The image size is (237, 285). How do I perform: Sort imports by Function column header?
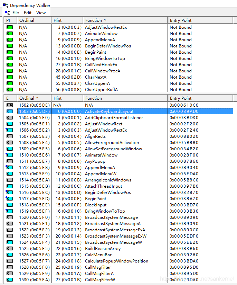(x=125, y=20)
